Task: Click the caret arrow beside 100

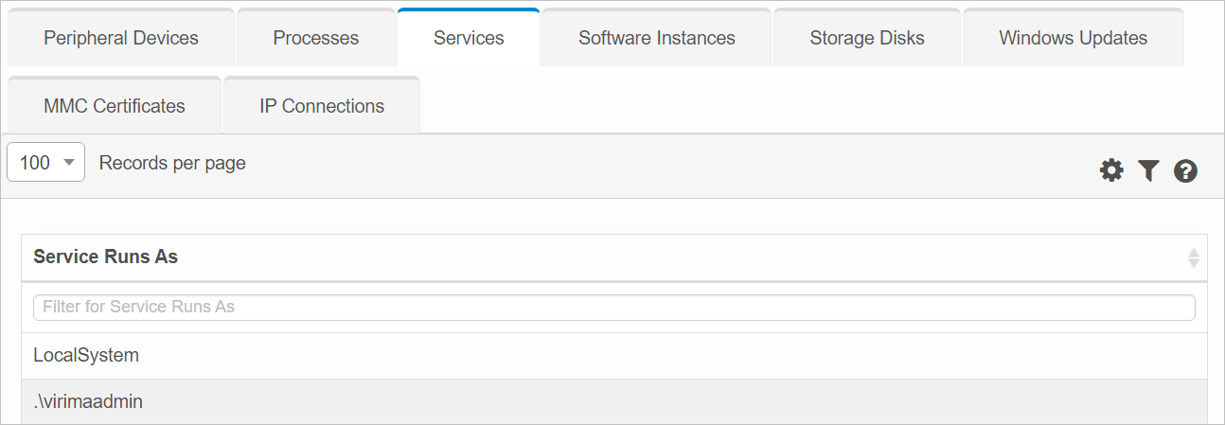Action: point(68,163)
